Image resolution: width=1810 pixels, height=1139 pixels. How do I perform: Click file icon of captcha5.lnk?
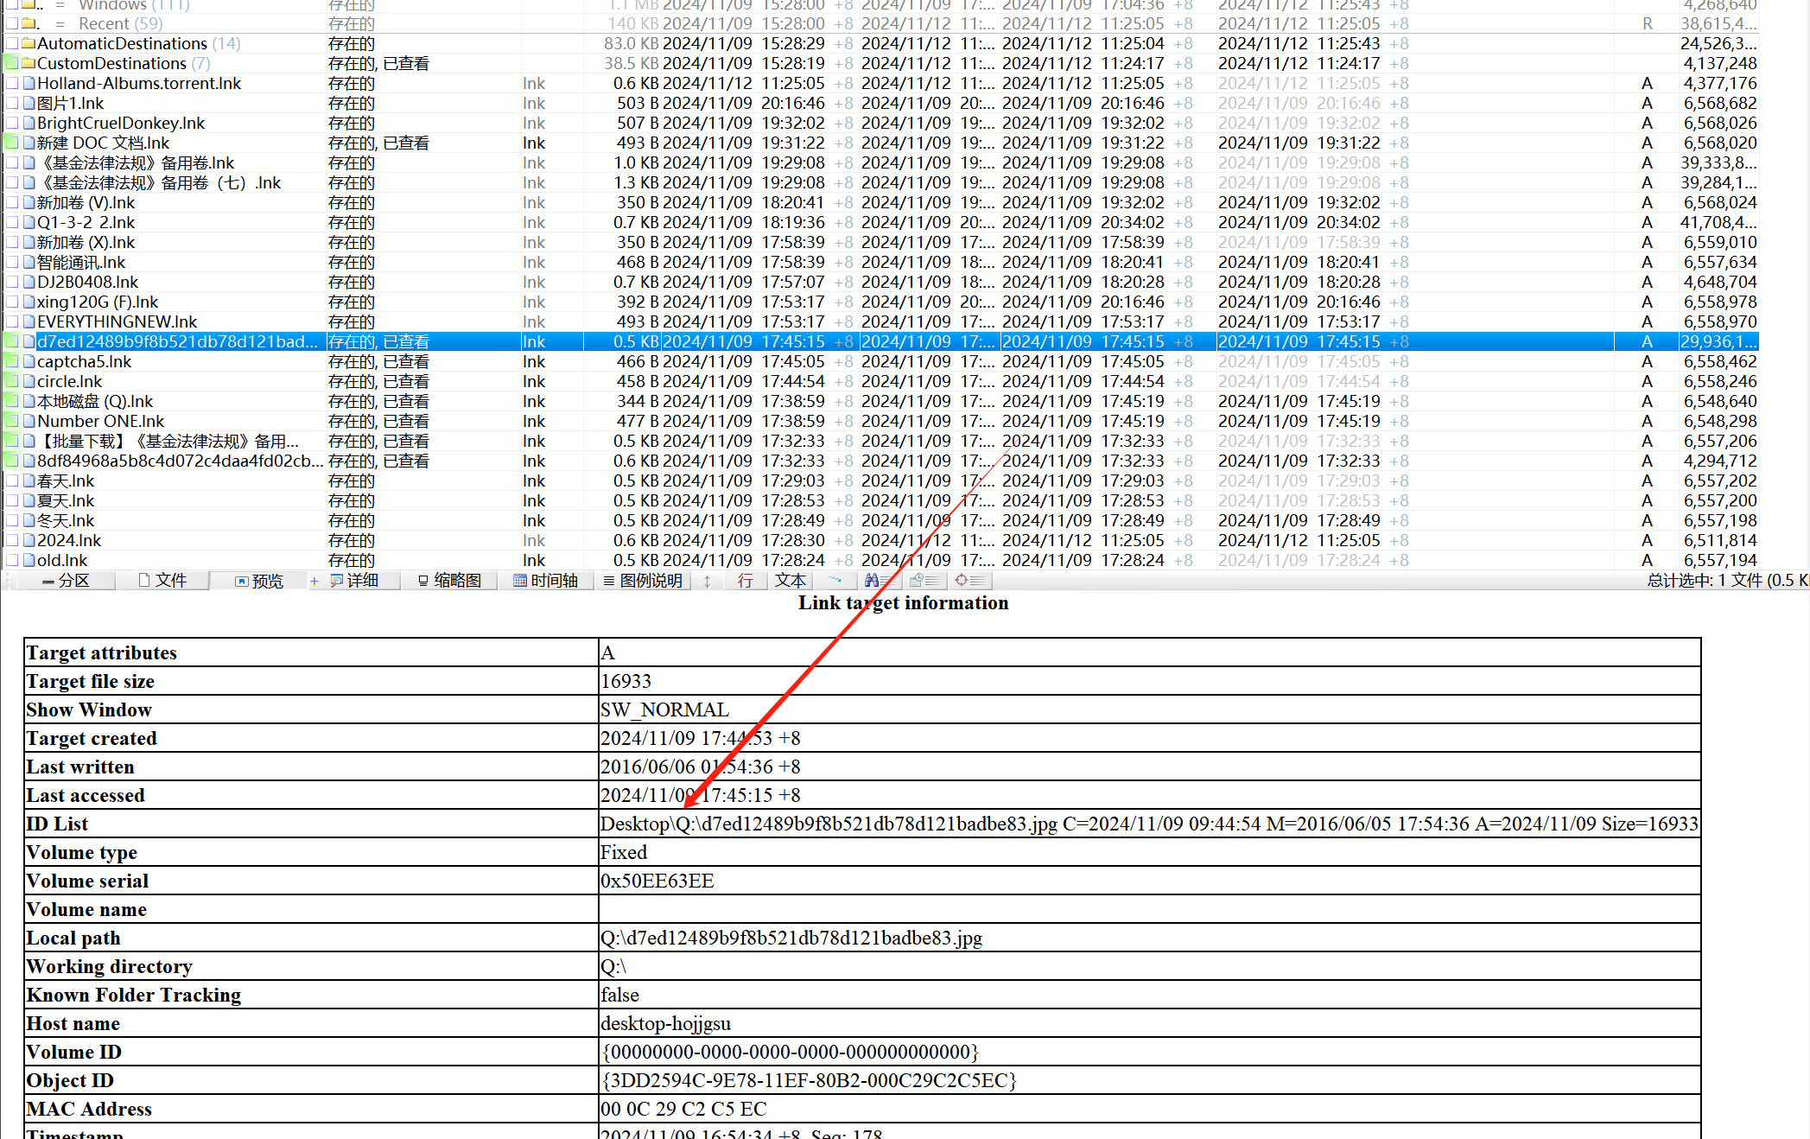[29, 362]
